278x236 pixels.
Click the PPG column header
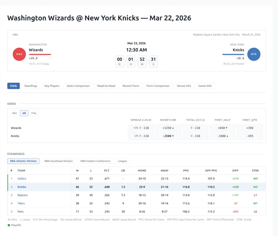tap(186, 171)
